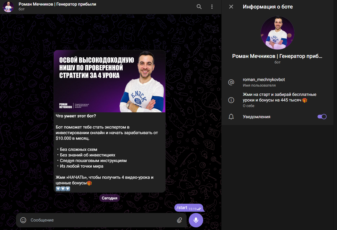Focus the Сообщение message input field
This screenshot has height=230, width=337.
pos(101,220)
